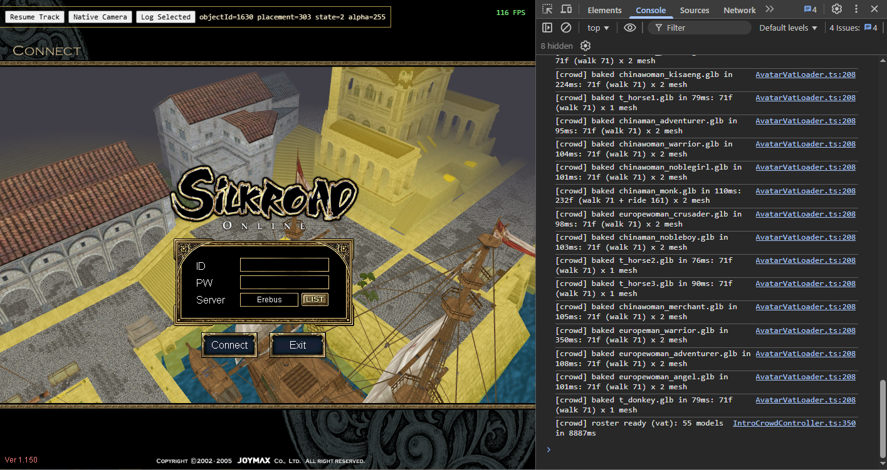Viewport: 887px width, 470px height.
Task: Focus the PW password field
Action: [x=285, y=282]
